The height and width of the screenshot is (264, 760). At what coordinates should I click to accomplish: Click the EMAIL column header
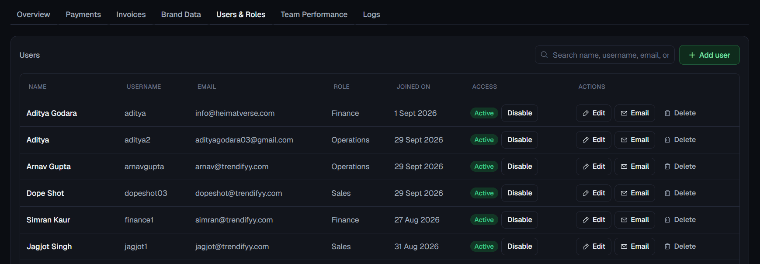207,87
